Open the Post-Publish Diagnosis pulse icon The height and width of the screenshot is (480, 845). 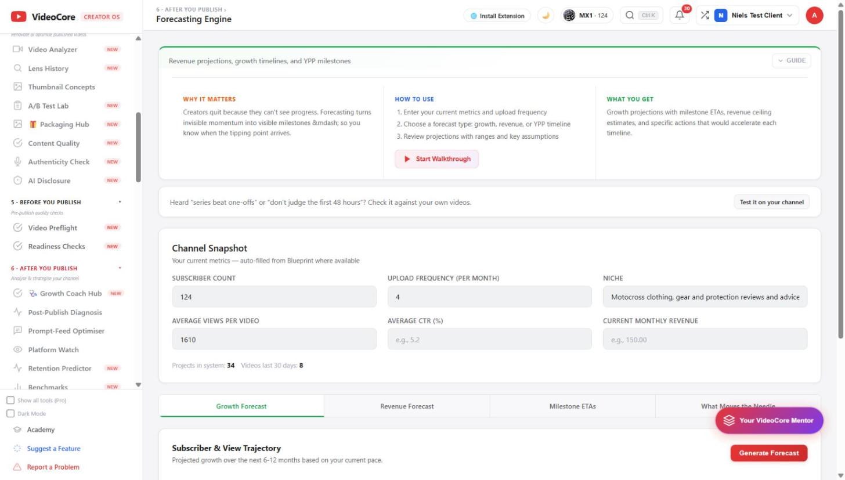point(17,312)
